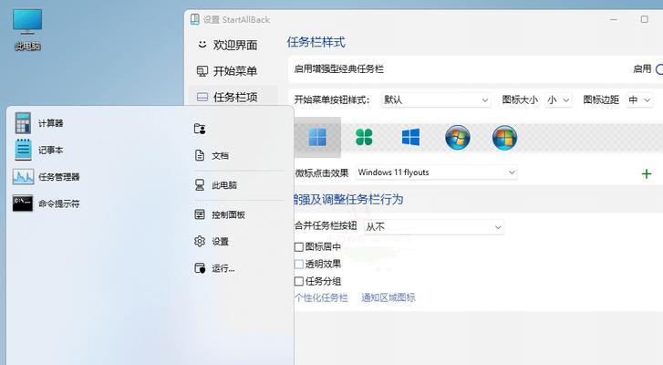Launch 命令提示符 from the start menu
This screenshot has width=663, height=365.
[x=47, y=203]
